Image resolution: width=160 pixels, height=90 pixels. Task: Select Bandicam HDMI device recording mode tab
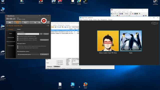[25, 22]
